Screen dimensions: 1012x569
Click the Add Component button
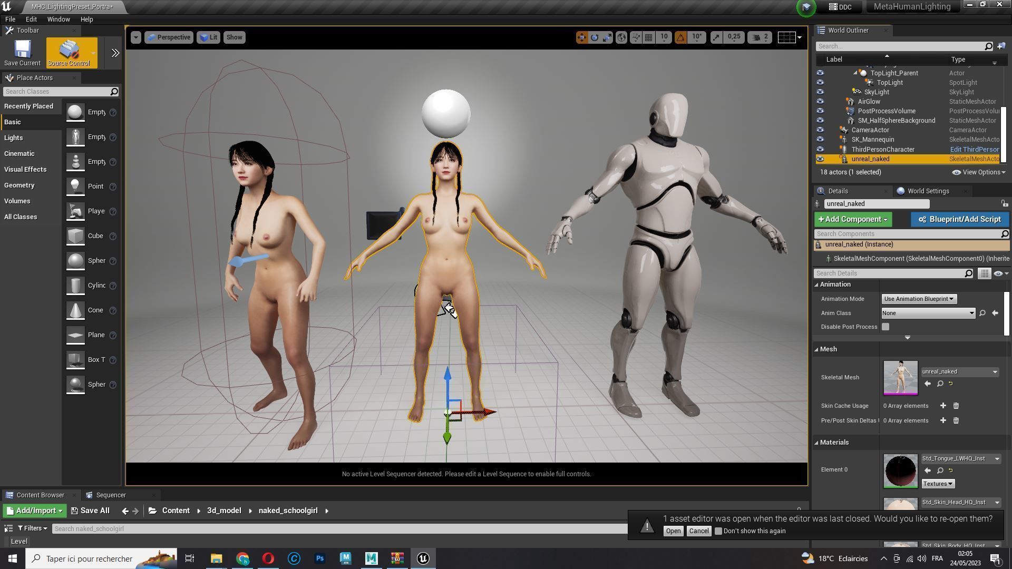tap(852, 219)
